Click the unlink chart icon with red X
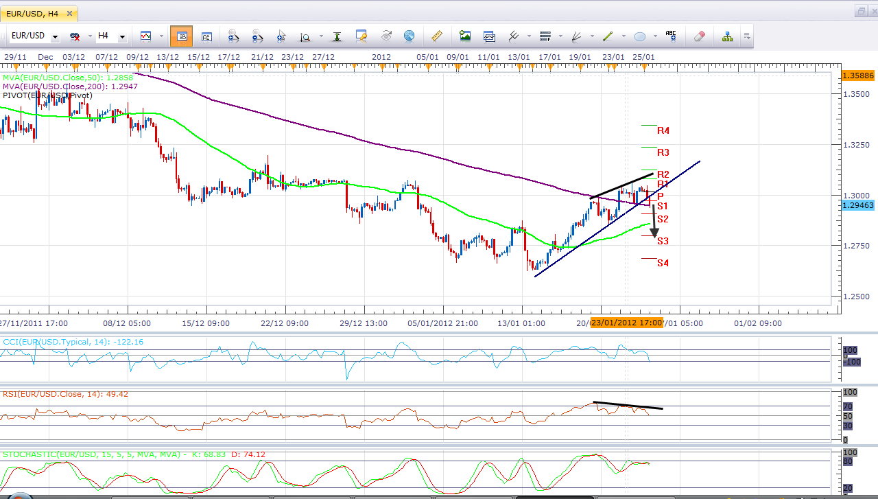878x499 pixels. [x=75, y=36]
